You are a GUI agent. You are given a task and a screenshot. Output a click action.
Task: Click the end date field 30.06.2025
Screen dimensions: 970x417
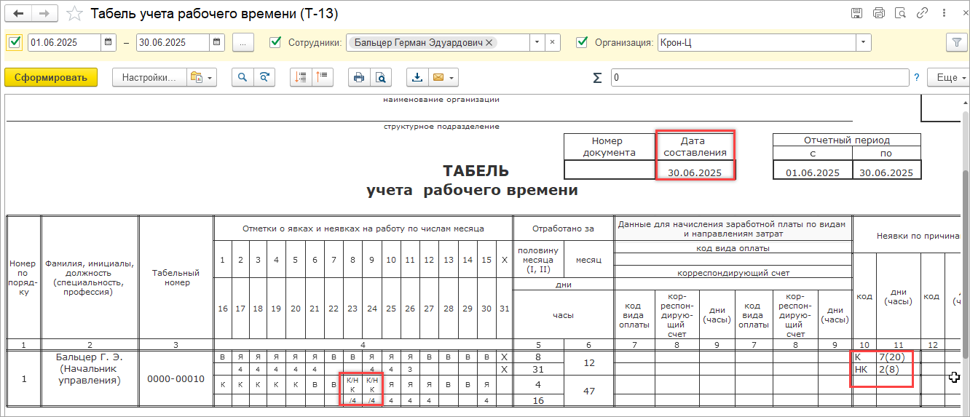pos(173,42)
